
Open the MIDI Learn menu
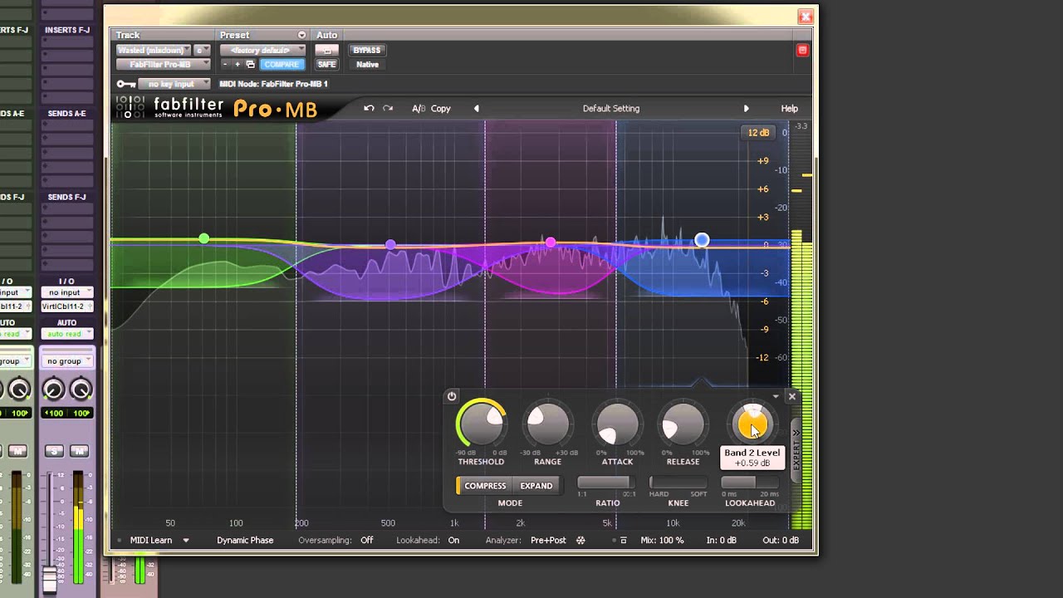pos(151,541)
